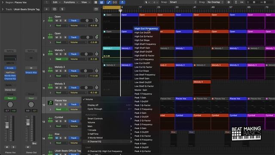Click the waveform zoom icon
275x155 pixels.
tap(229, 2)
